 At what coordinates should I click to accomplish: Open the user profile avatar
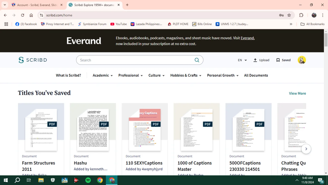coord(302,60)
